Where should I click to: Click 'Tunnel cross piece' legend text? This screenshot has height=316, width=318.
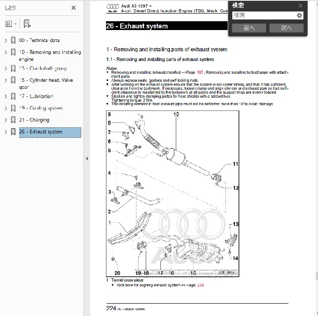pos(127,280)
